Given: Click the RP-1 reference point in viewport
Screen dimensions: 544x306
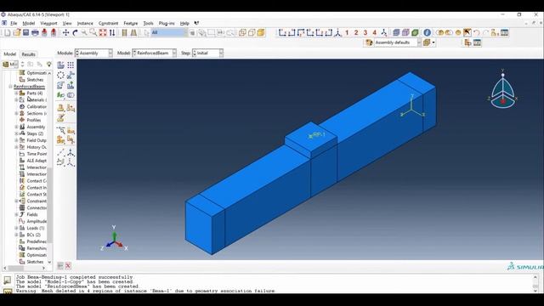Looking at the screenshot, I should point(310,136).
